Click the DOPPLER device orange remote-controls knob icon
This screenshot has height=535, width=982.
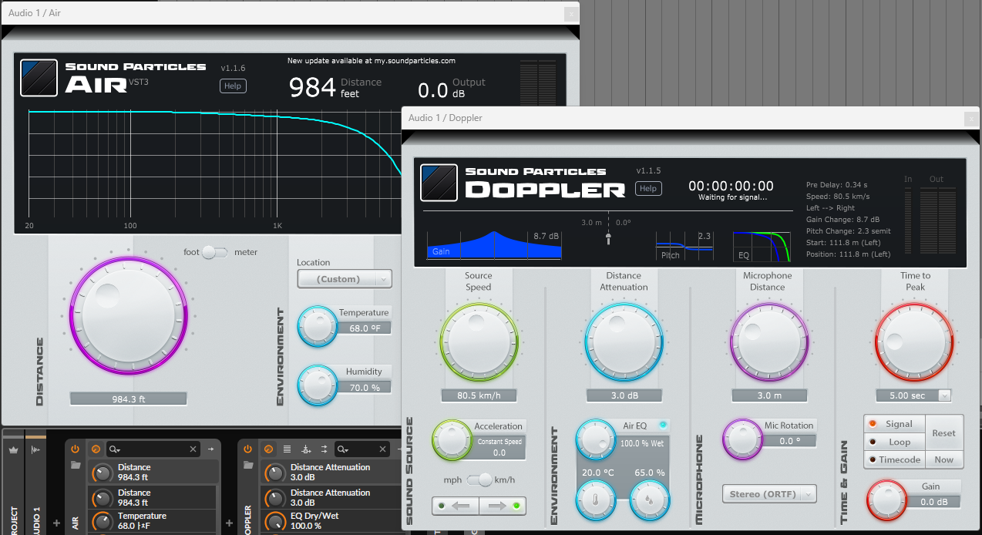click(x=268, y=449)
